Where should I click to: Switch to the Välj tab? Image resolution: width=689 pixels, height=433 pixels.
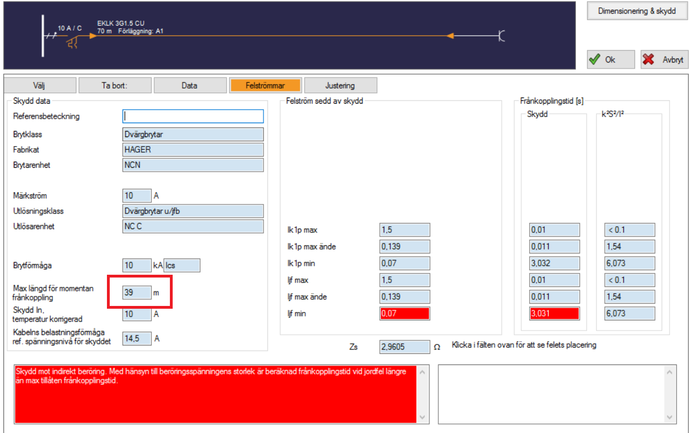[40, 85]
